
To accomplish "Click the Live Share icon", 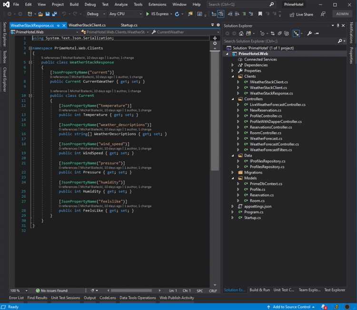I will [292, 15].
